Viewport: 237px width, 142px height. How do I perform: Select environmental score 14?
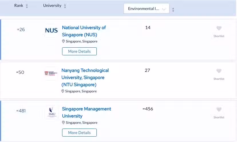point(148,28)
